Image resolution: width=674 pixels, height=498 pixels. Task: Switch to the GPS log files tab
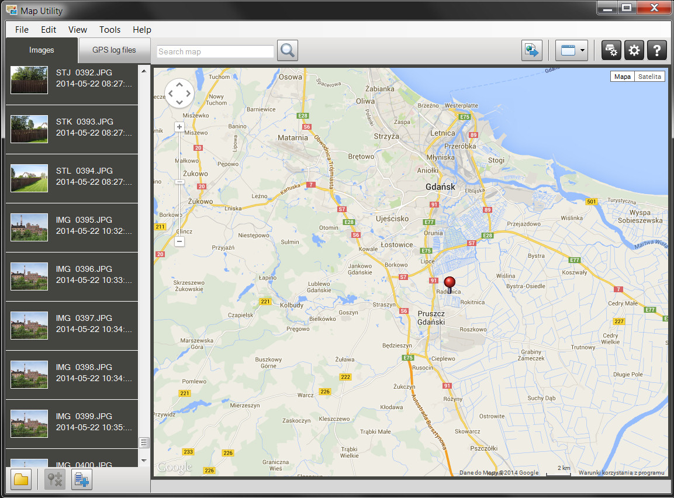tap(115, 50)
